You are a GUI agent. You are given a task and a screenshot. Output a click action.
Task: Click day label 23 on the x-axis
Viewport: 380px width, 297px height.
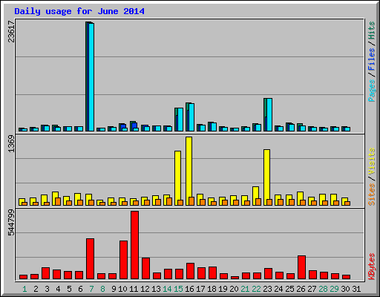click(x=267, y=289)
